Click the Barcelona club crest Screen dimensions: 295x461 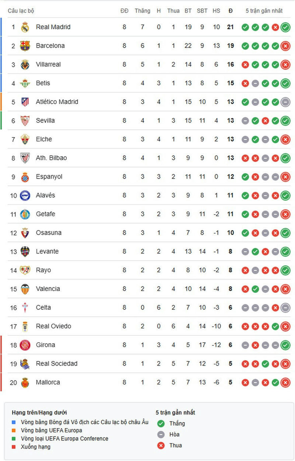(x=25, y=46)
